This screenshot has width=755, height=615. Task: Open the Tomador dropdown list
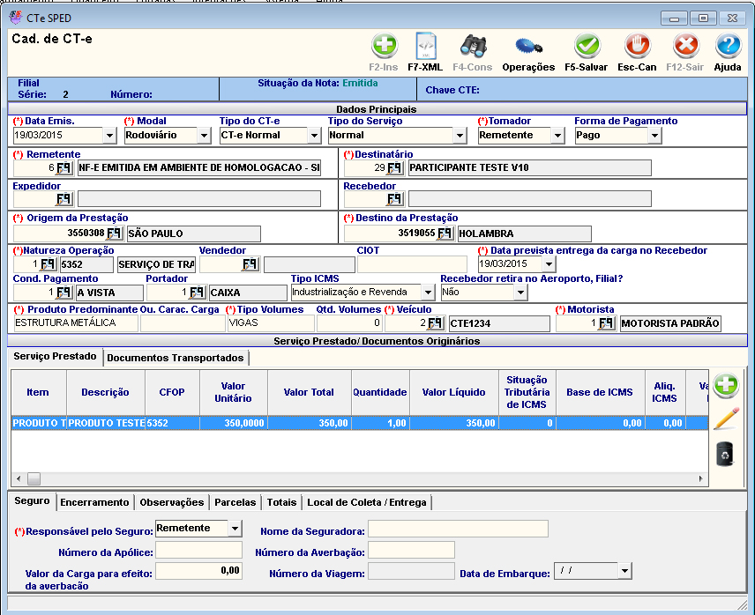(x=557, y=136)
